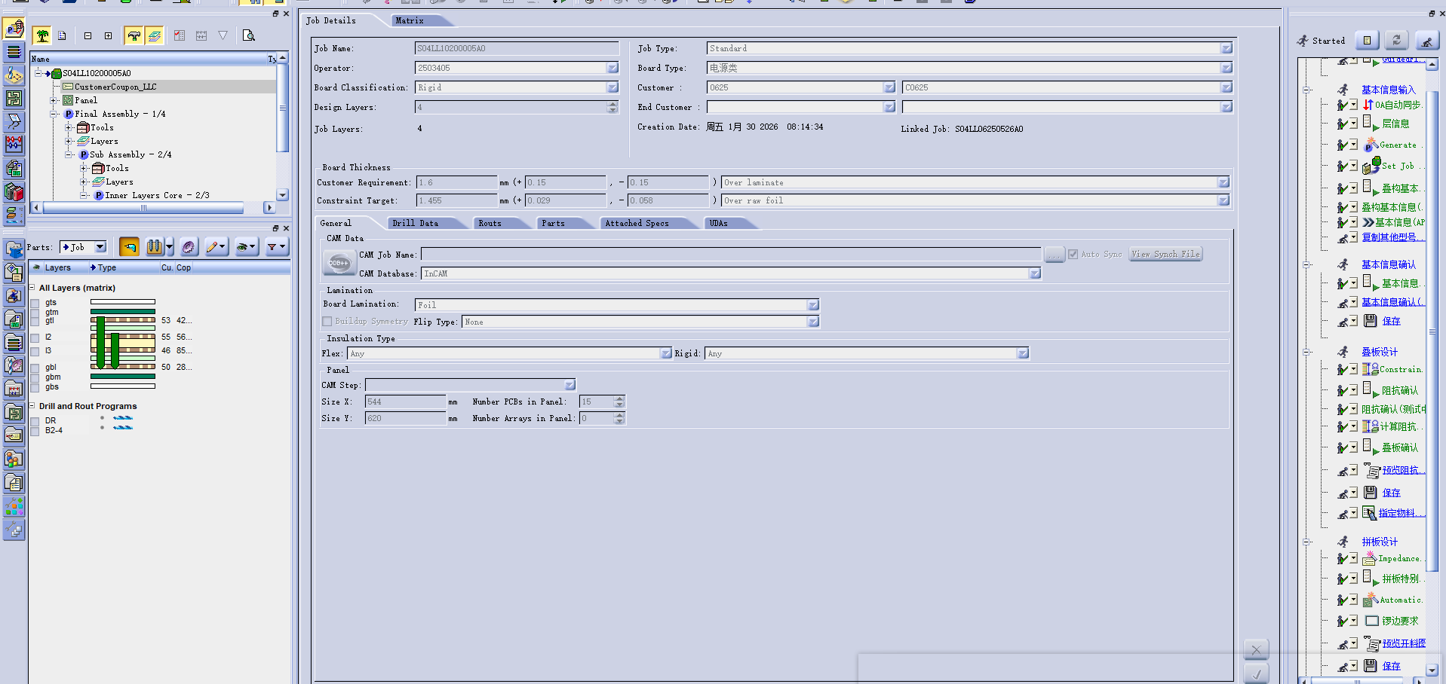1446x684 pixels.
Task: Open the CAM Database dropdown
Action: tap(1034, 274)
